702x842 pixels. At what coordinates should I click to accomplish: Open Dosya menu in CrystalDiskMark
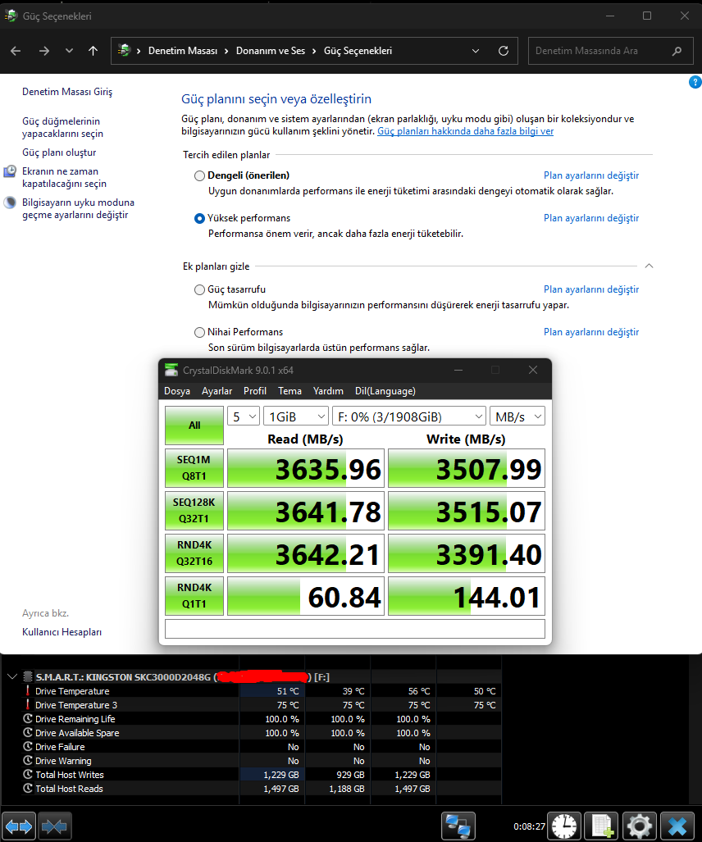pyautogui.click(x=177, y=391)
